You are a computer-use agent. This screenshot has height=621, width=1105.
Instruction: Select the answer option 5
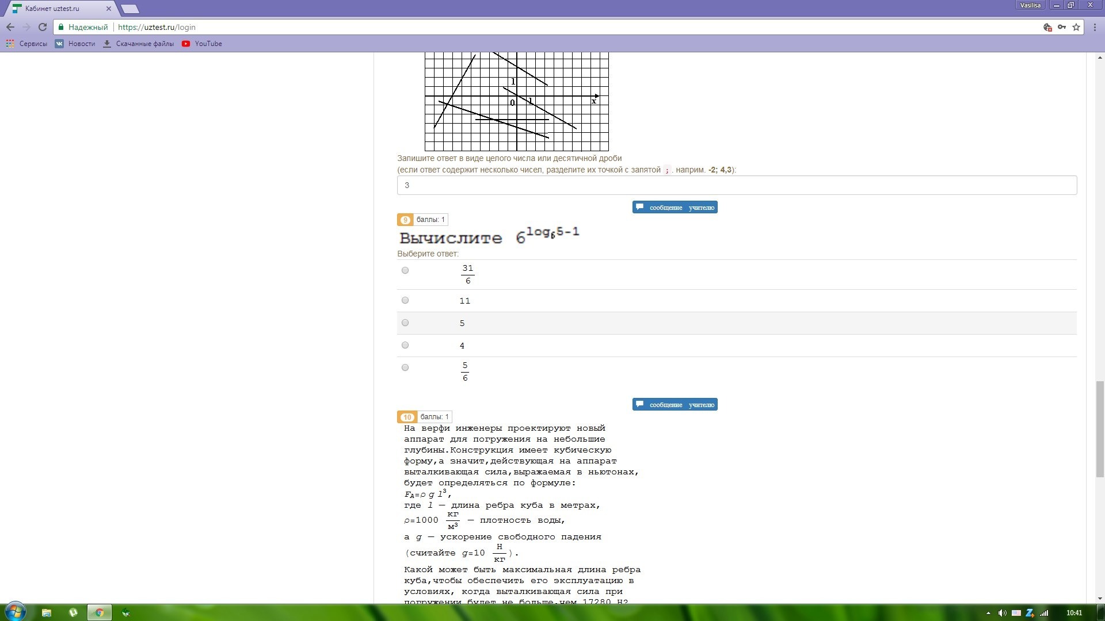pos(405,323)
